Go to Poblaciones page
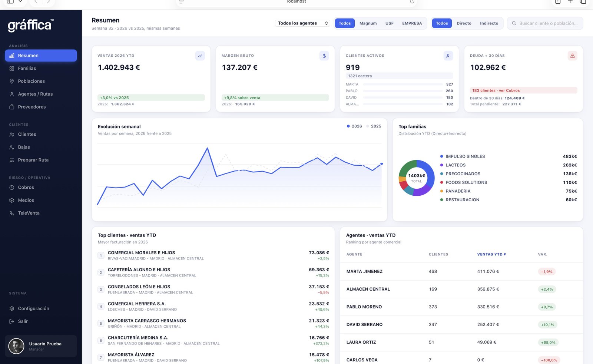Image resolution: width=593 pixels, height=364 pixels. tap(41, 81)
